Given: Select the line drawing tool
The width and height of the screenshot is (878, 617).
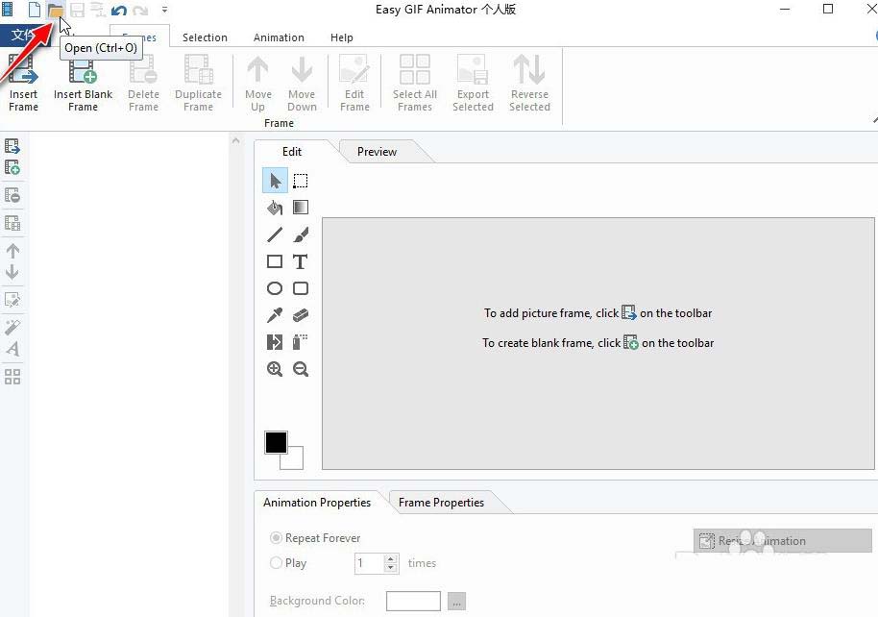Looking at the screenshot, I should coord(275,234).
